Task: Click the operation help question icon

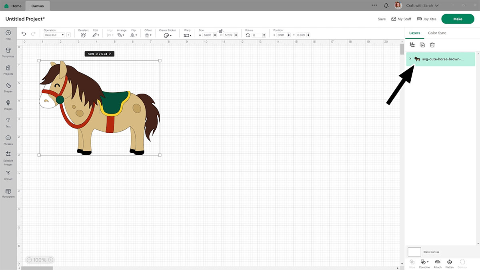Action: [x=69, y=35]
